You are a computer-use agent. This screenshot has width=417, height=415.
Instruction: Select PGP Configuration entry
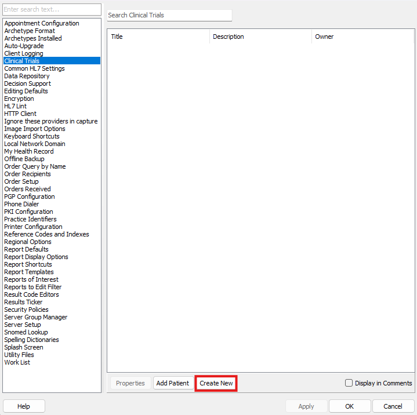click(x=30, y=196)
